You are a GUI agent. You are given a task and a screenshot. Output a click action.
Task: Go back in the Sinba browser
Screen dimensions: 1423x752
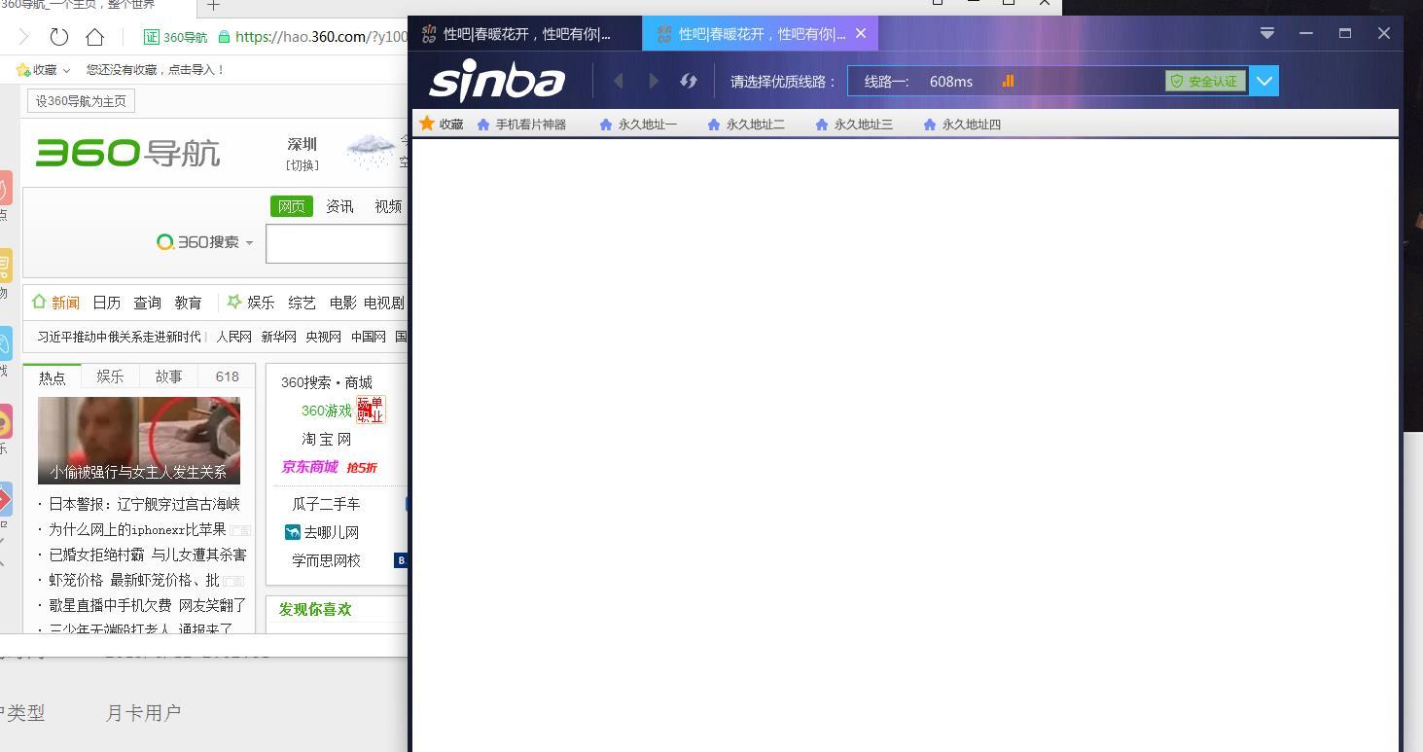(x=618, y=82)
